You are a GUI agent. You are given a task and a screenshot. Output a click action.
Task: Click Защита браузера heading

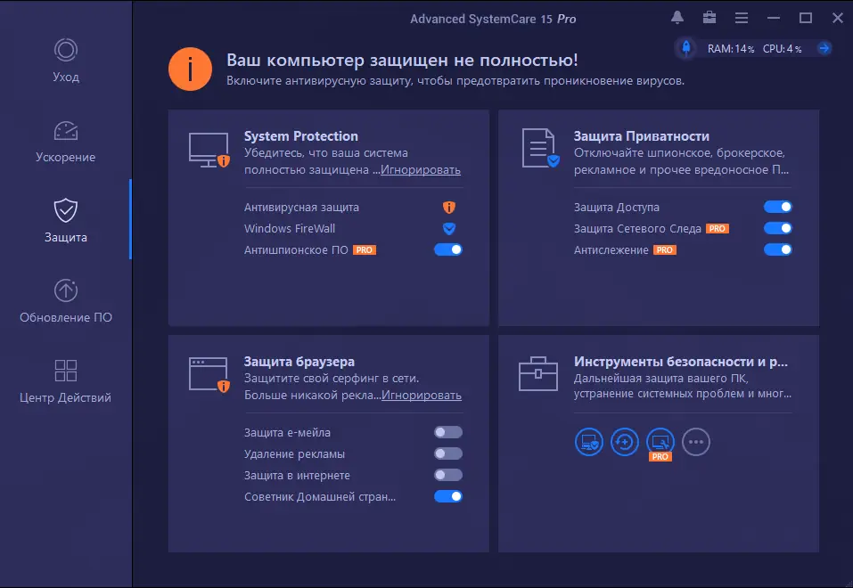(299, 362)
